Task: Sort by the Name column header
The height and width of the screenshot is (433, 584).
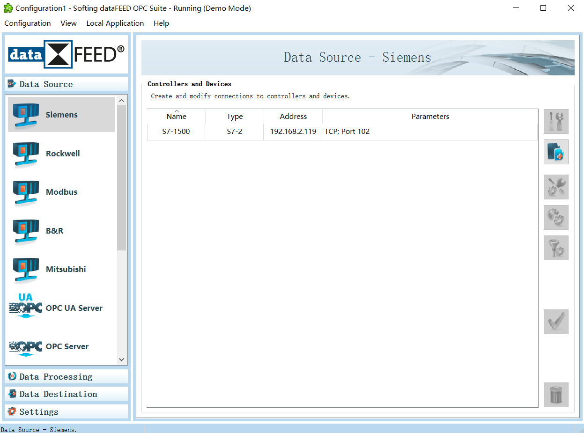Action: tap(177, 116)
